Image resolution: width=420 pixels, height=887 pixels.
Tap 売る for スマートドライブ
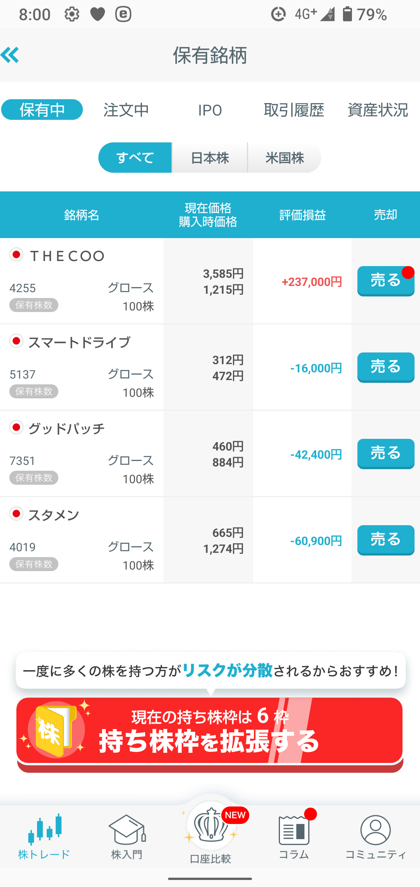[386, 367]
